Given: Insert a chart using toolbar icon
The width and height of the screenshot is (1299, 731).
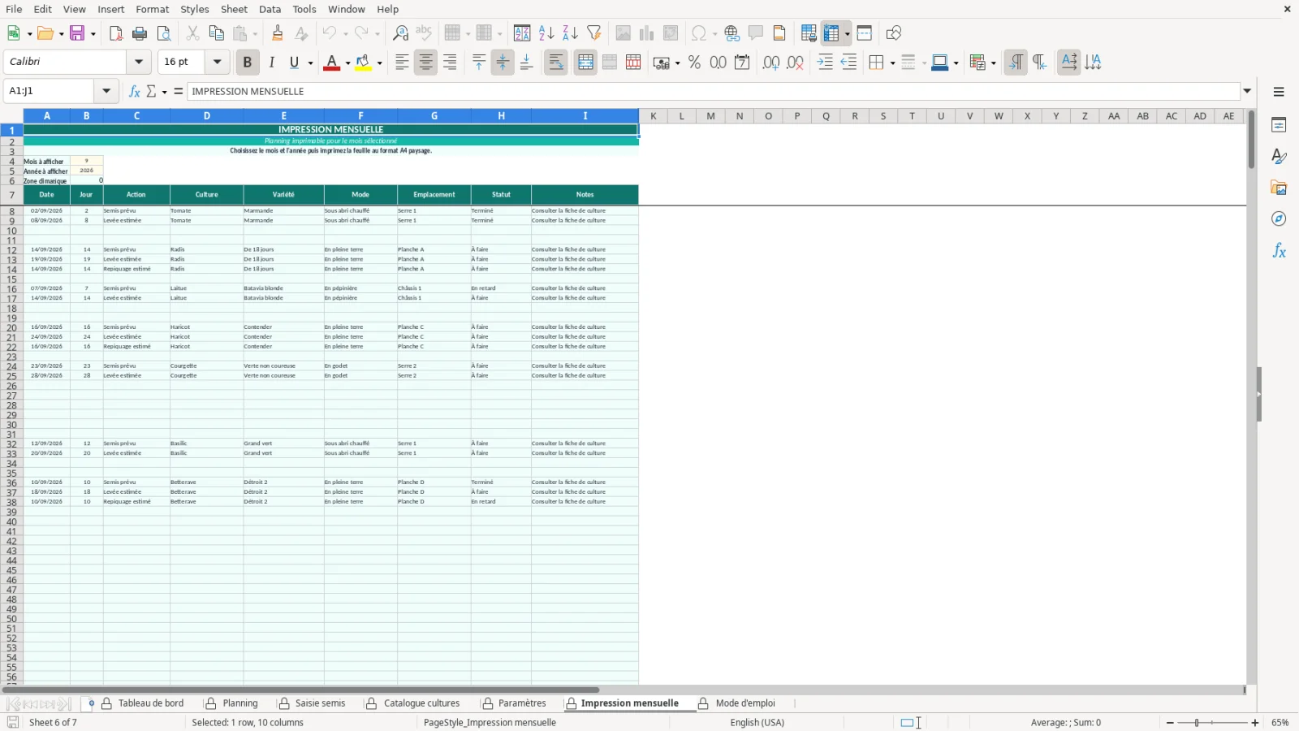Looking at the screenshot, I should click(x=647, y=33).
